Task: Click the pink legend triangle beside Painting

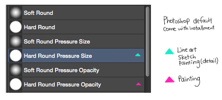Action: click(x=170, y=79)
